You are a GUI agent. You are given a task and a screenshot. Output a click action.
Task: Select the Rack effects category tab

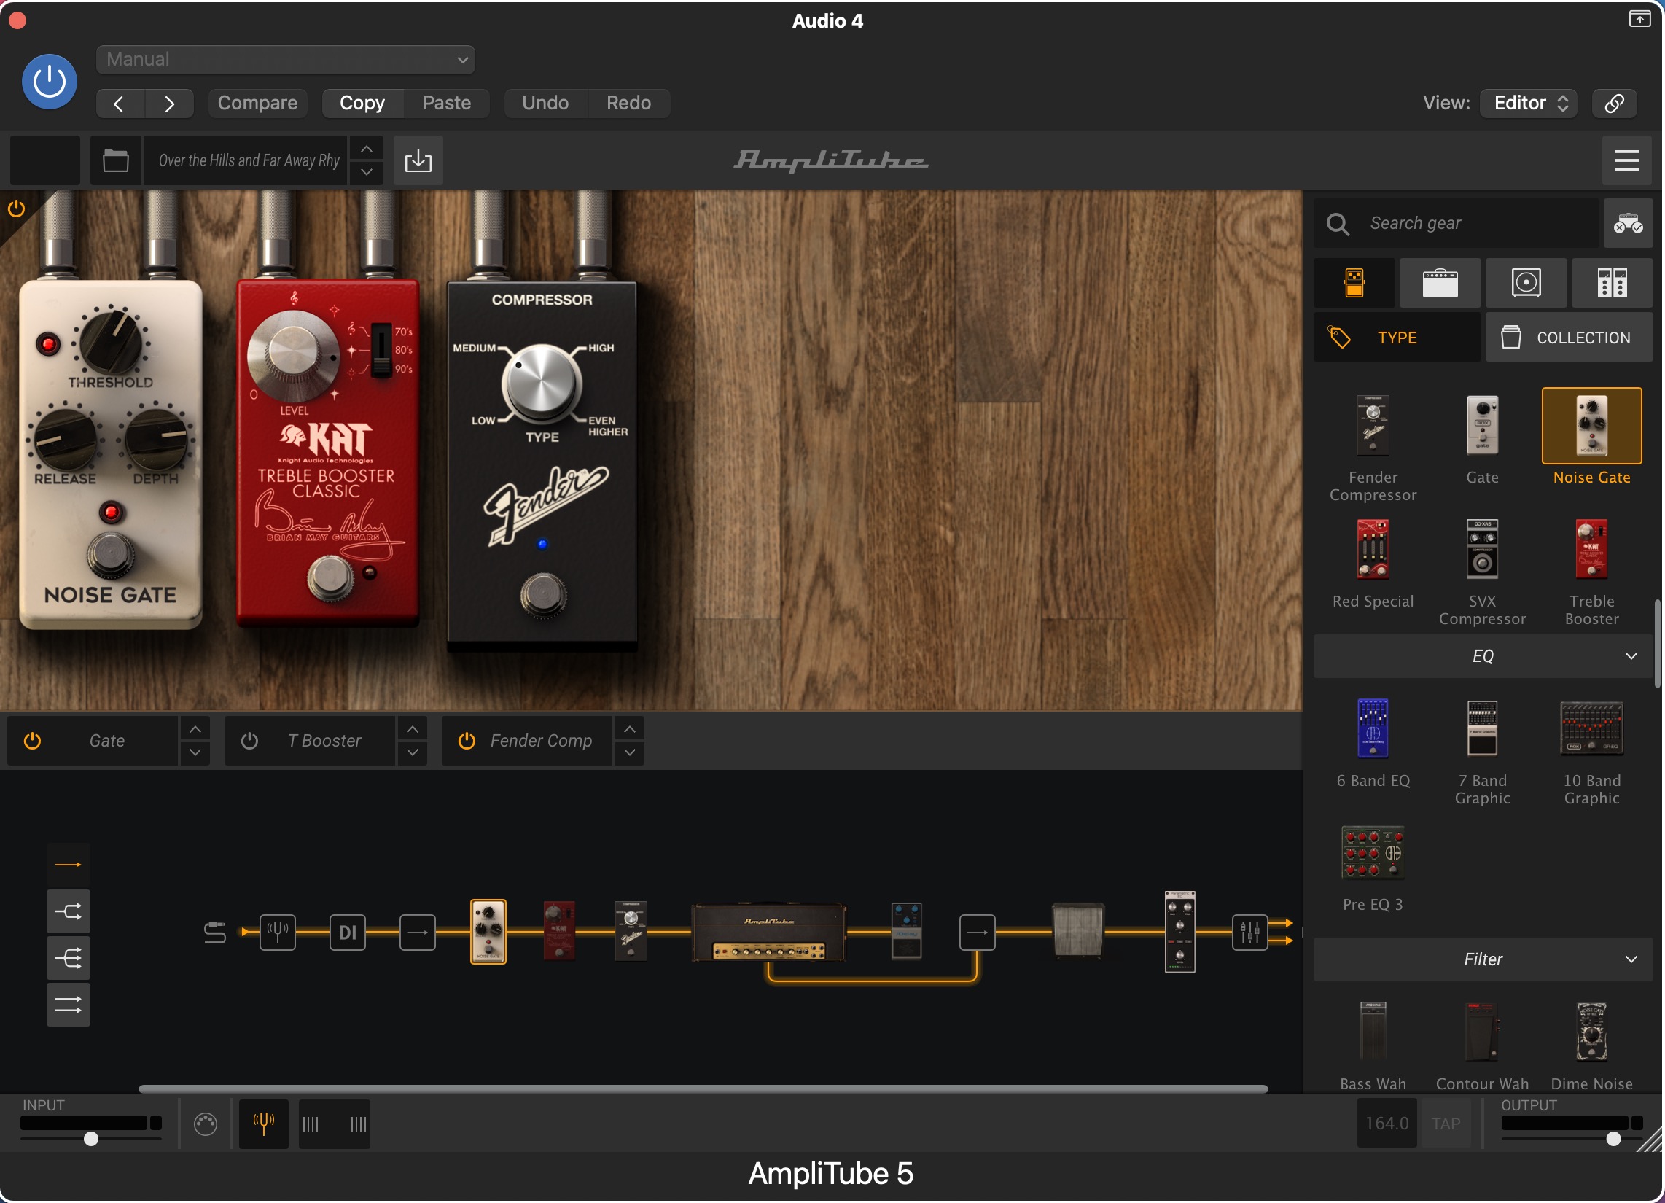(x=1613, y=284)
